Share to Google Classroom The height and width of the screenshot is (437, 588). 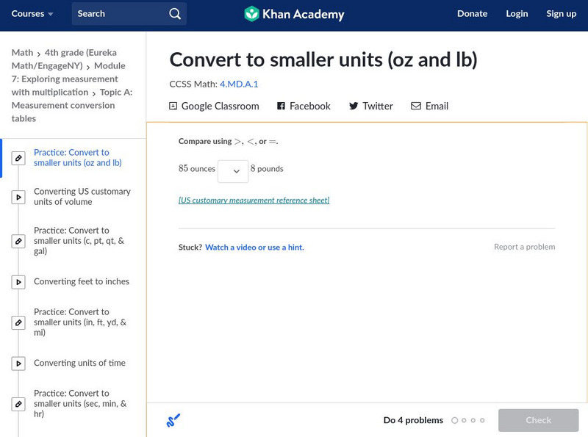220,106
